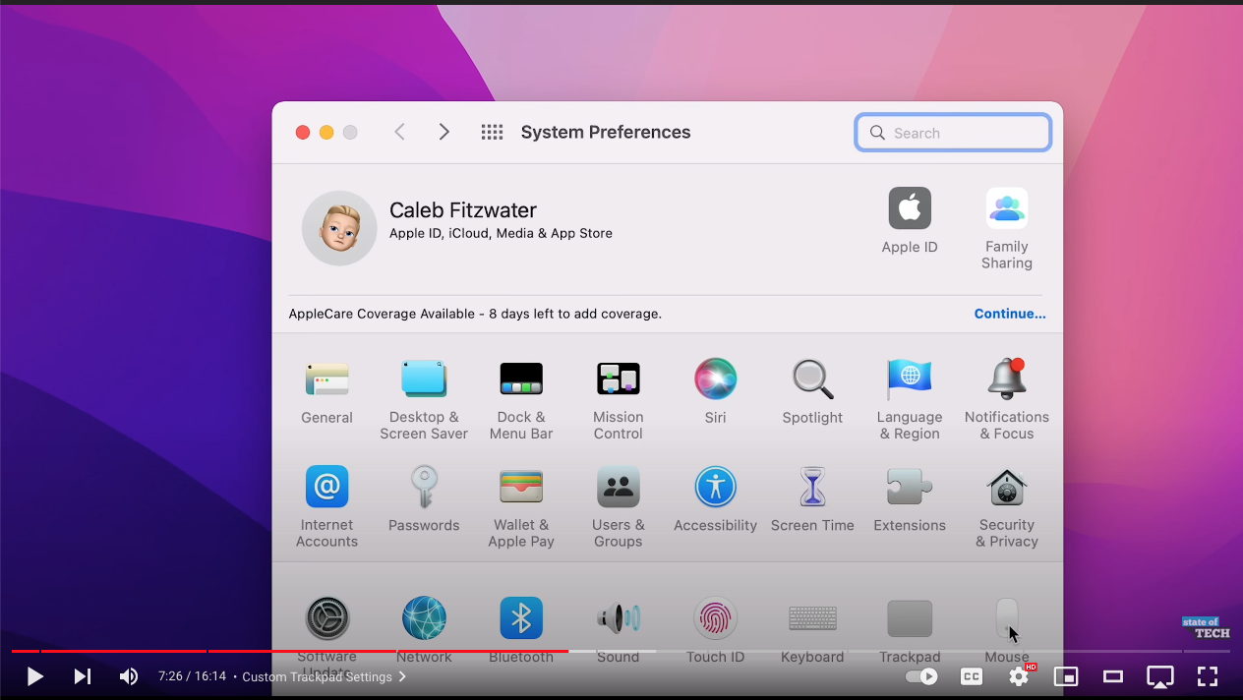Go forward with the right chevron
This screenshot has width=1243, height=700.
coord(444,132)
